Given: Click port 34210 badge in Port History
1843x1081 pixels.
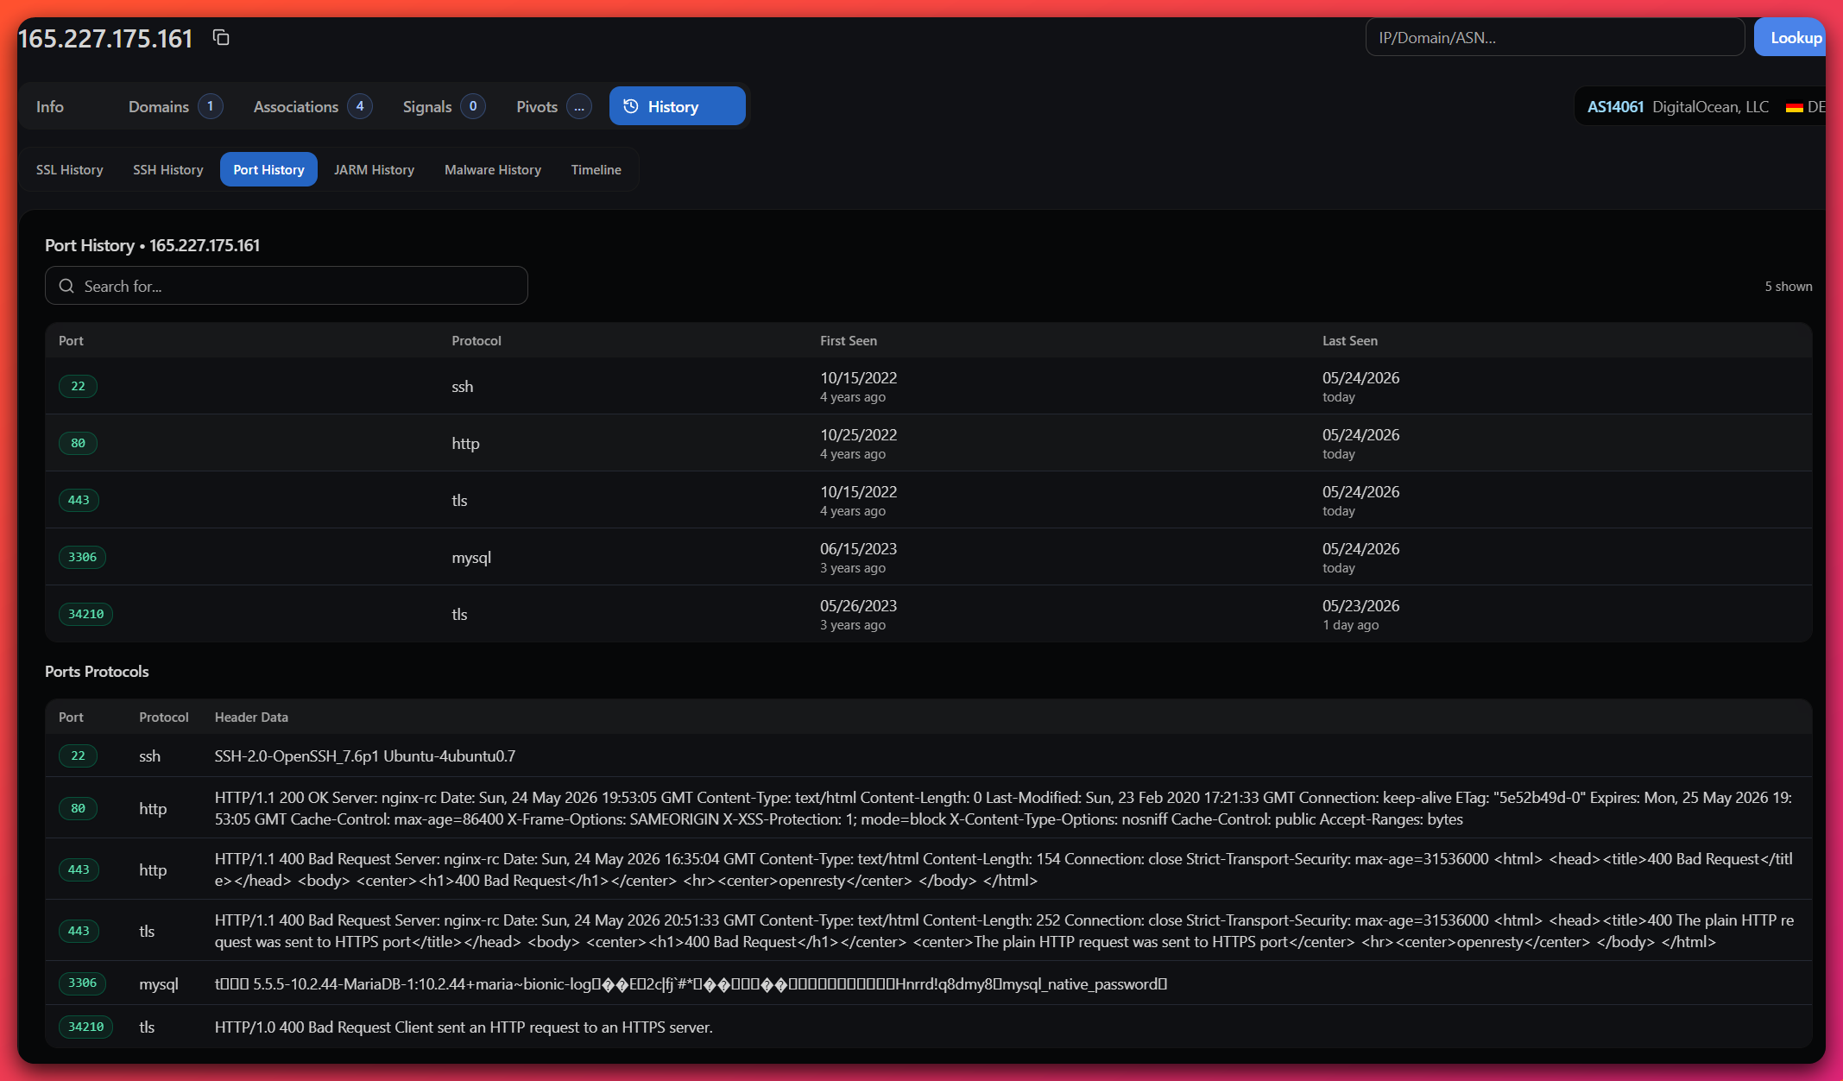Looking at the screenshot, I should click(x=85, y=614).
